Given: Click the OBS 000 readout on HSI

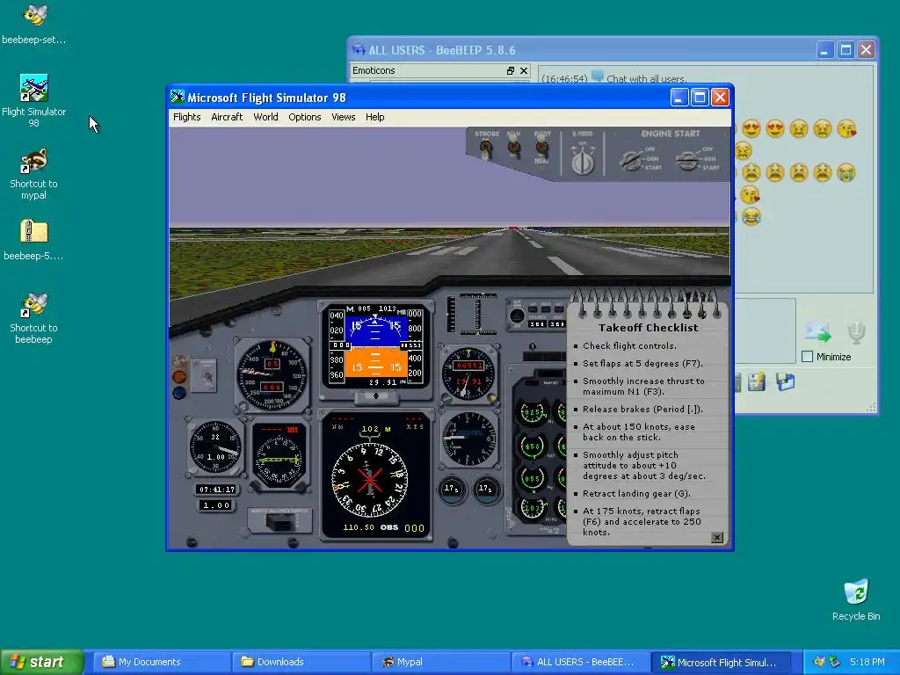Looking at the screenshot, I should (402, 527).
